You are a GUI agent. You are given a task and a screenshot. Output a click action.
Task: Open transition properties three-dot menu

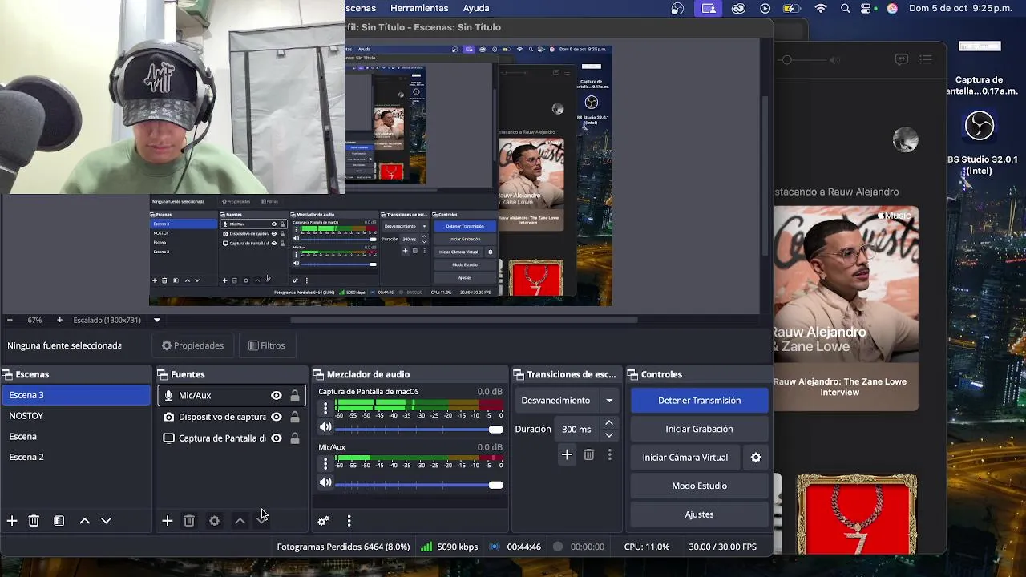coord(609,454)
